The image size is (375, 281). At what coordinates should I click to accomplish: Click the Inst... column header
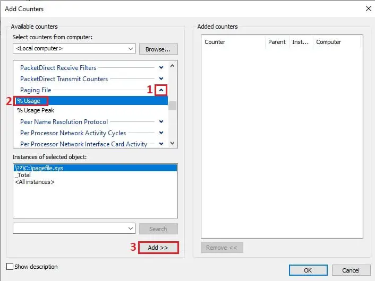(301, 42)
